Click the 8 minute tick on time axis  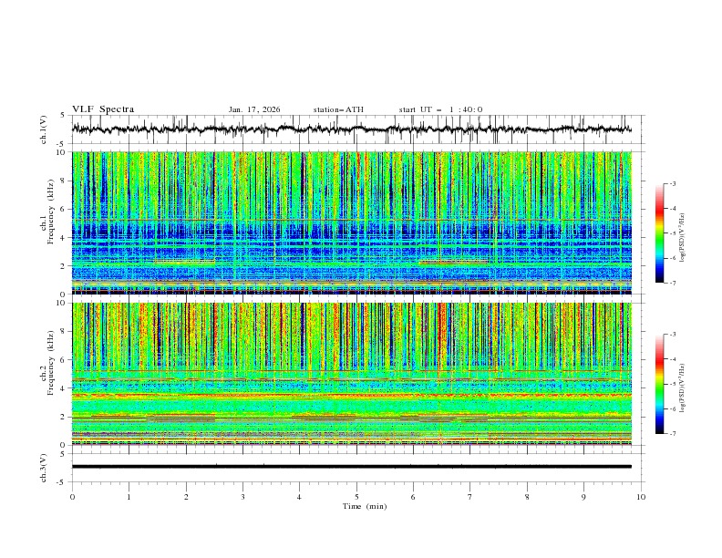pyautogui.click(x=527, y=496)
